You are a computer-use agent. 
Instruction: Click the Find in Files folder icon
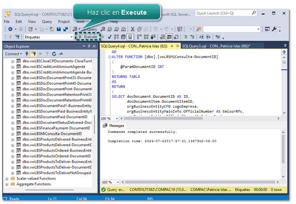point(199,29)
